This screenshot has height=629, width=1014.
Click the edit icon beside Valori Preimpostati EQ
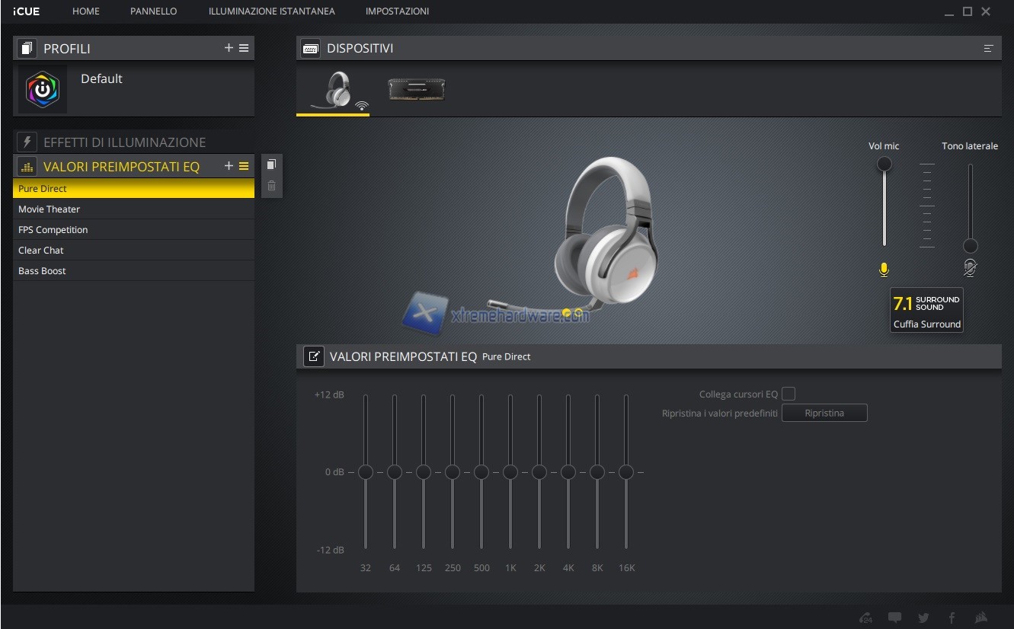[x=313, y=356]
